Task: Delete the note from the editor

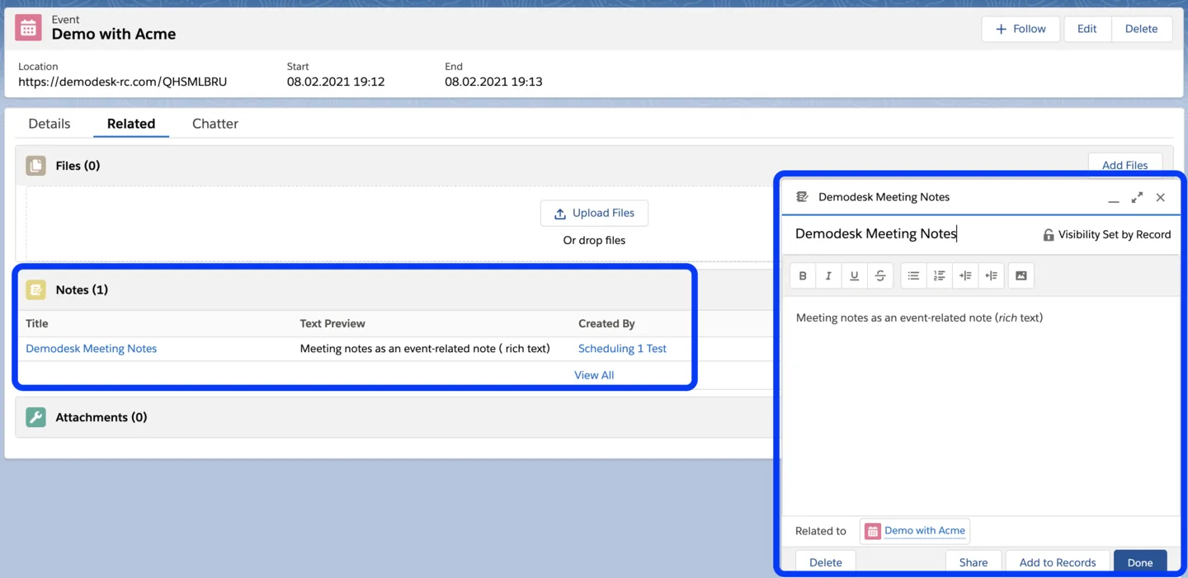Action: pyautogui.click(x=825, y=562)
